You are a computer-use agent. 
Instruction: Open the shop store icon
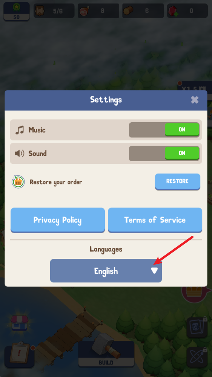click(20, 323)
